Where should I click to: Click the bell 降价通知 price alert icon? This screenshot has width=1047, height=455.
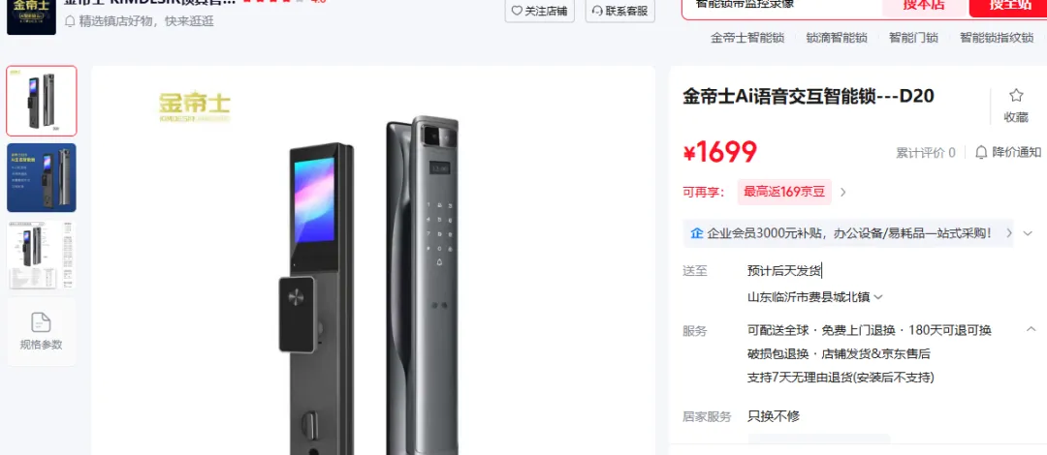click(981, 152)
